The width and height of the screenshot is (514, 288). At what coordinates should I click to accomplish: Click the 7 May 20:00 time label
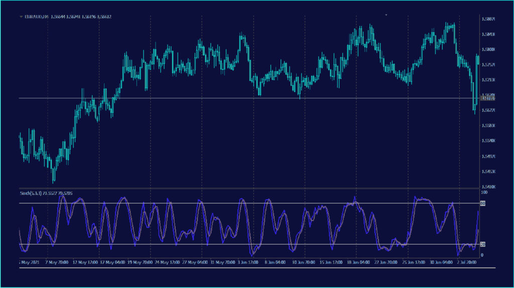click(x=57, y=262)
